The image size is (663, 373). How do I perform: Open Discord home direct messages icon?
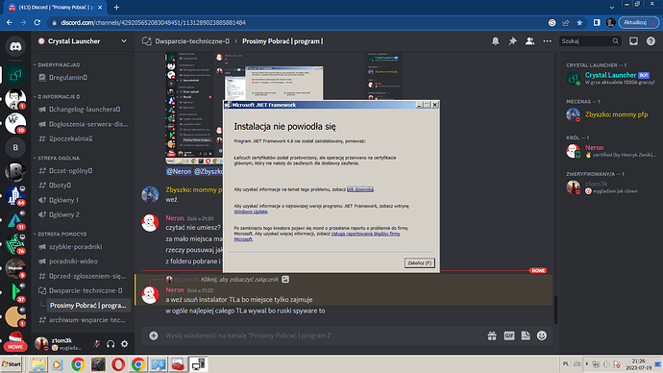[x=15, y=46]
